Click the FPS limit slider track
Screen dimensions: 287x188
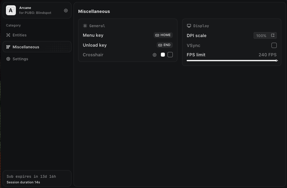[232, 61]
